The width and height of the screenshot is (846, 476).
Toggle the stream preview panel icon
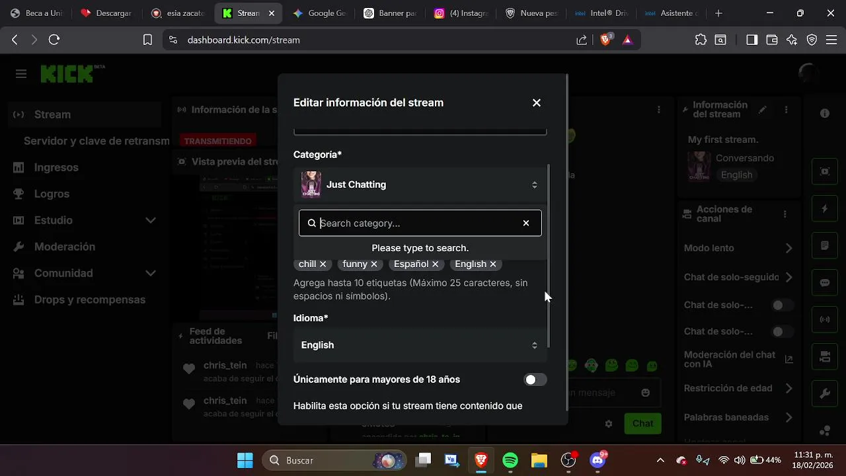(824, 171)
